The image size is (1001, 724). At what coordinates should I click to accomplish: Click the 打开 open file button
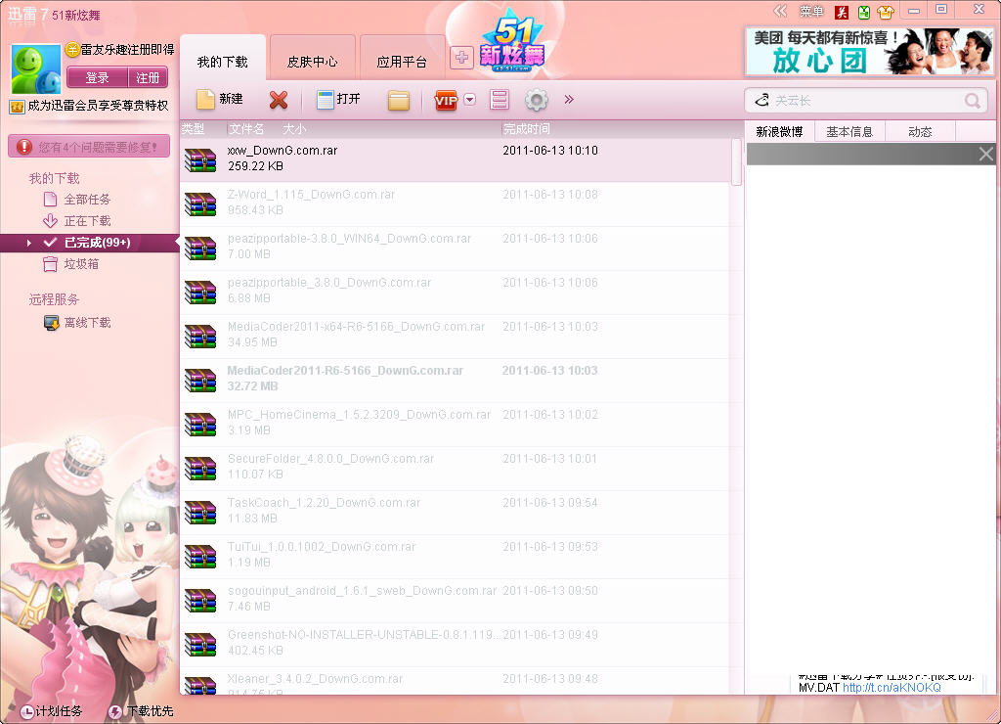(x=338, y=99)
